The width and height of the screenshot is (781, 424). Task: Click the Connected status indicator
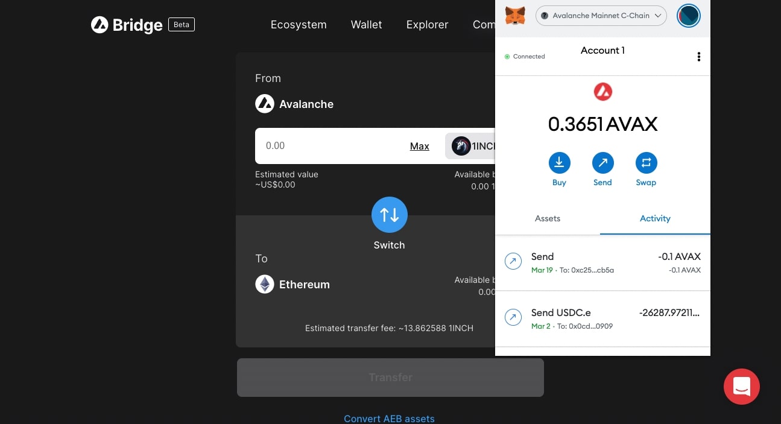[525, 57]
